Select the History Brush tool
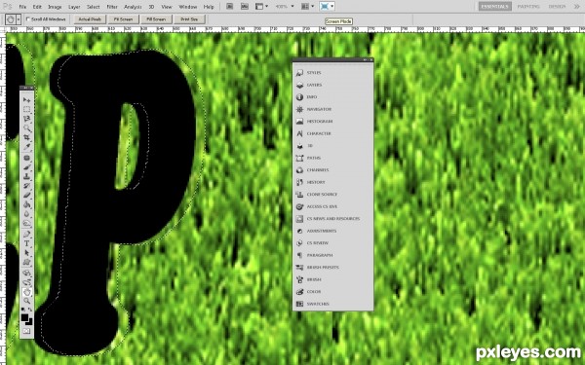This screenshot has height=365, width=585. point(27,186)
